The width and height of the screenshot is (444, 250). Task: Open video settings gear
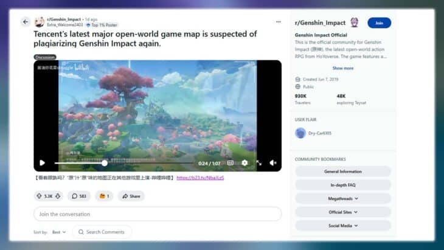coord(245,163)
